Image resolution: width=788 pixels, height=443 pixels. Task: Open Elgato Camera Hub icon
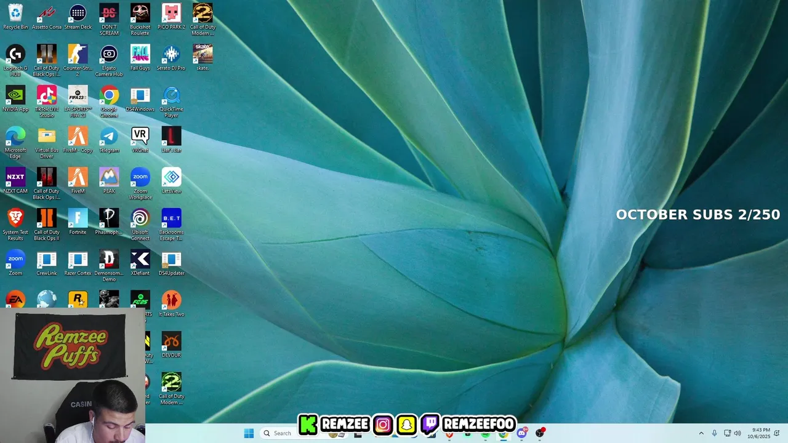pos(109,60)
